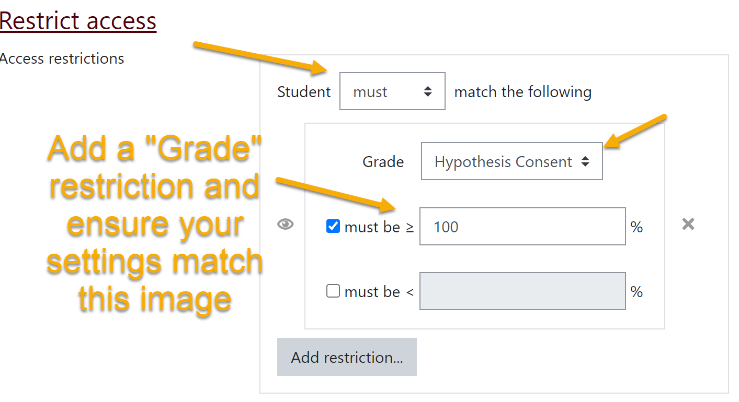Click the 'Grade' label beside the dropdown
This screenshot has height=402, width=739.
pyautogui.click(x=383, y=162)
